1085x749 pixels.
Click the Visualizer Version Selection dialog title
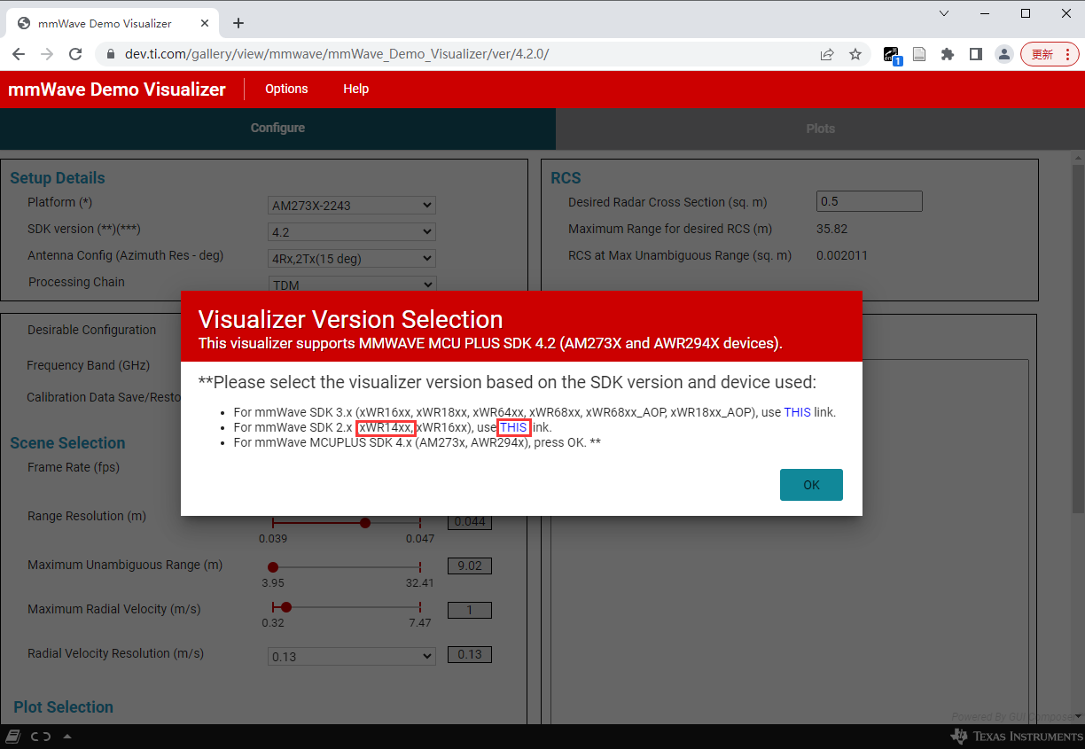[x=350, y=319]
